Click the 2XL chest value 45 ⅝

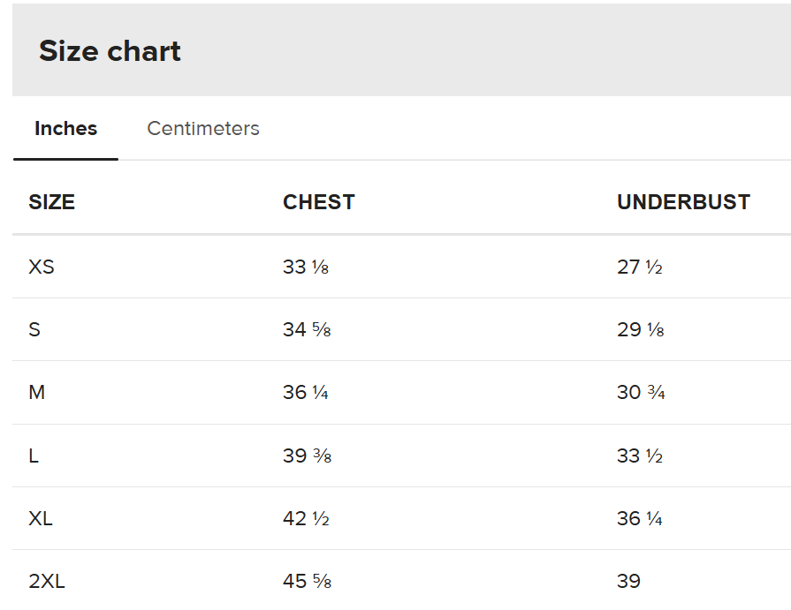pos(307,581)
